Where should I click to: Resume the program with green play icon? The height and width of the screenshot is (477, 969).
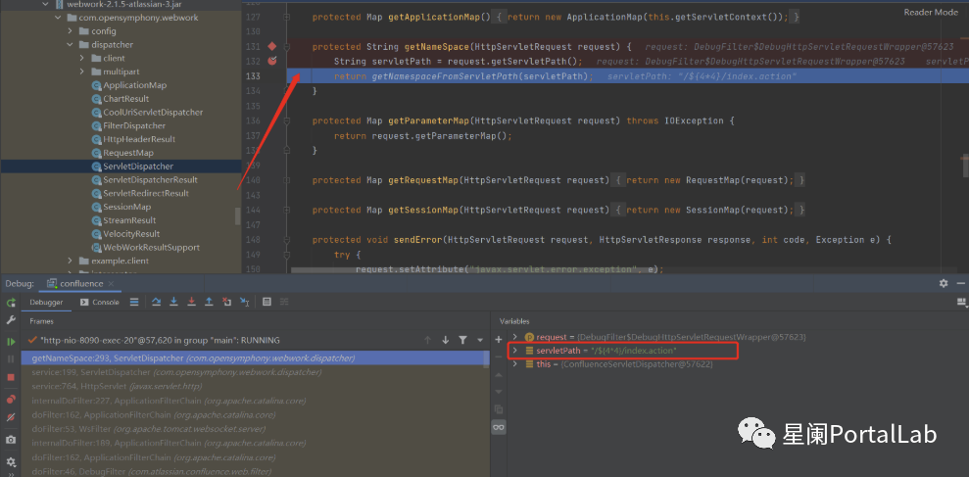[x=11, y=341]
